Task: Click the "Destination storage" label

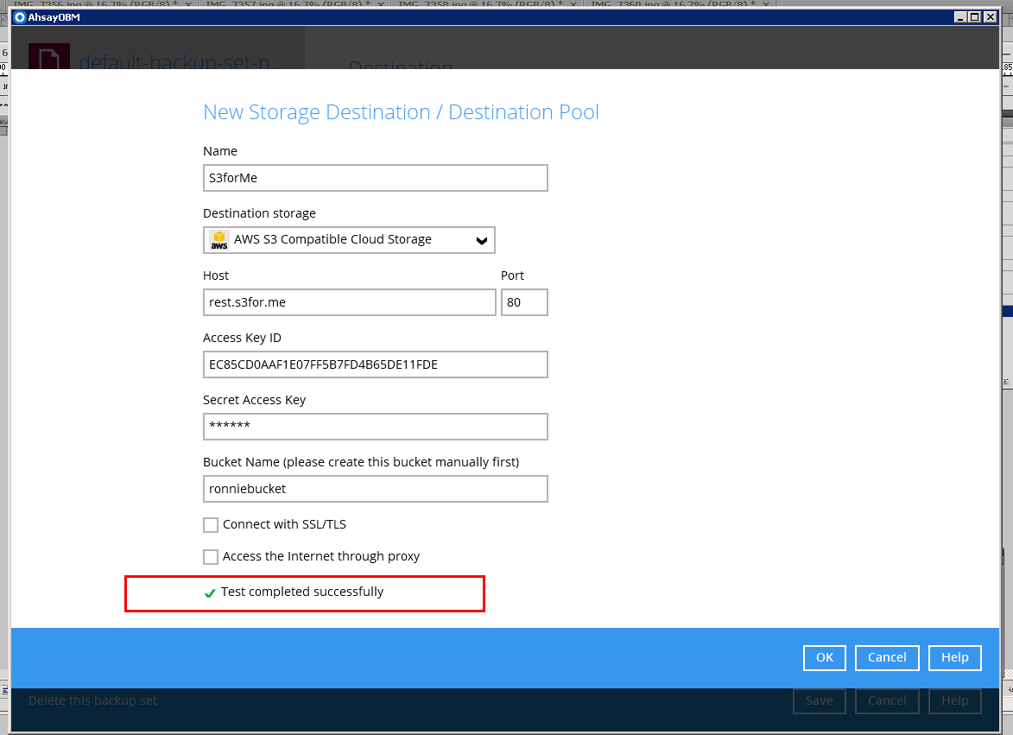Action: tap(260, 213)
